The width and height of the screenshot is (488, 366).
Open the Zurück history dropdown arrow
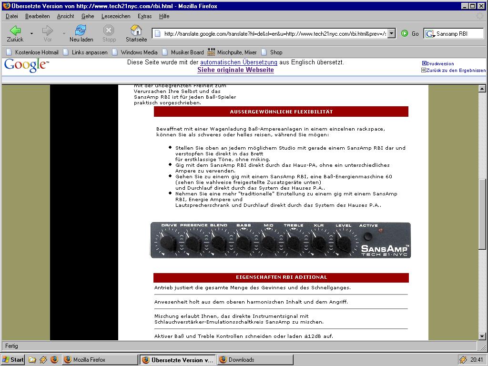point(31,33)
